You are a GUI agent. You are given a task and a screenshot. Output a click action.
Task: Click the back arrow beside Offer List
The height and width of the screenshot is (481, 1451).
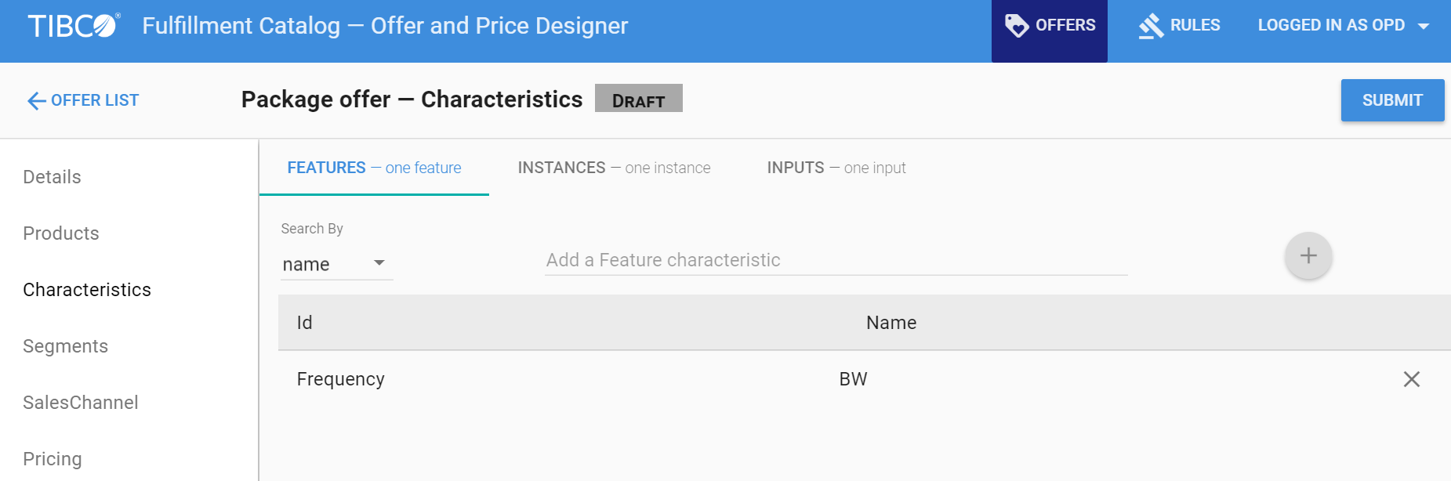(x=36, y=101)
